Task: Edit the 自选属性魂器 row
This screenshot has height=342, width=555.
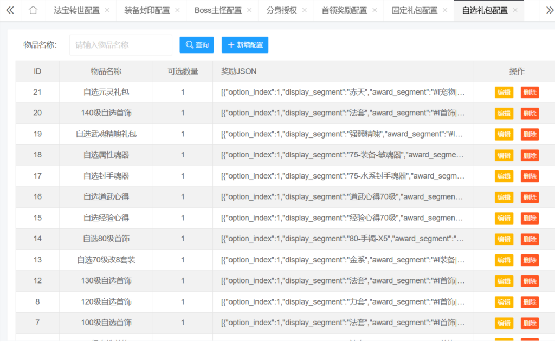Action: pos(504,155)
